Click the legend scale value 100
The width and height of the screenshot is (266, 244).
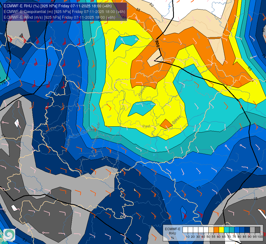pos(260,237)
